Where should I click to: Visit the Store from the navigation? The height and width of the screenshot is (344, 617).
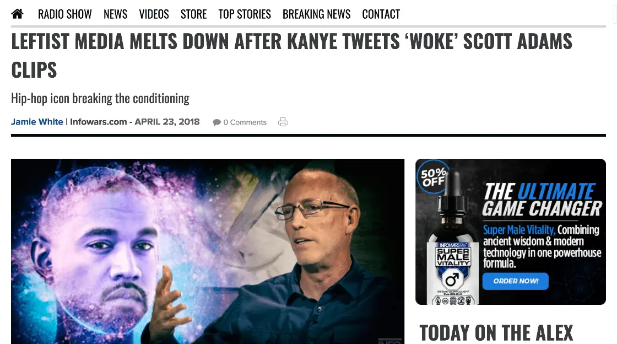(193, 14)
